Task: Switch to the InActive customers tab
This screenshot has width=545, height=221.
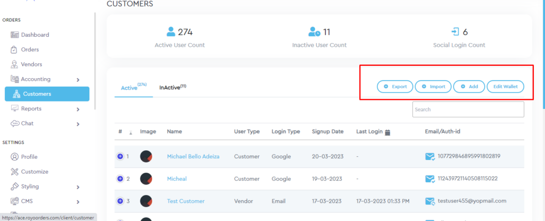Action: [x=172, y=87]
